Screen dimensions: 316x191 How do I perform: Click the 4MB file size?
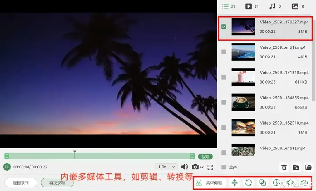[x=303, y=57]
